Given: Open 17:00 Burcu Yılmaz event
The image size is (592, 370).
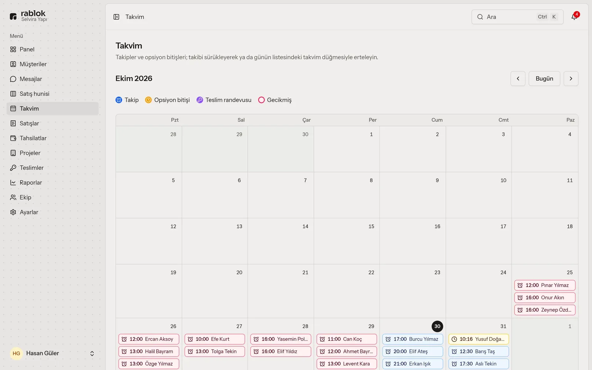Looking at the screenshot, I should pos(413,339).
